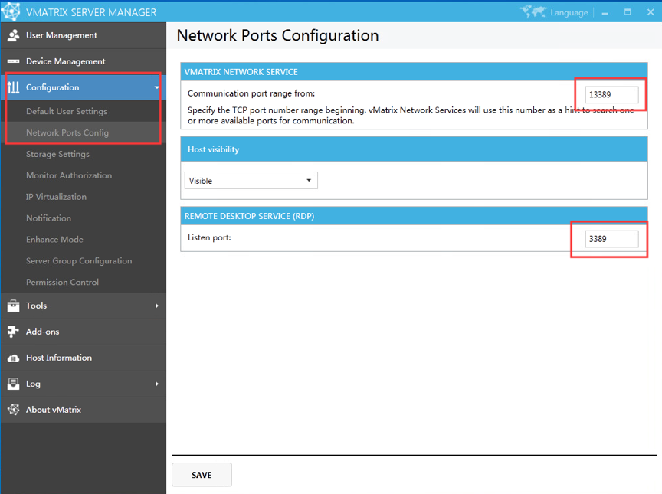Go to Permission Control settings
662x494 pixels.
[x=63, y=282]
